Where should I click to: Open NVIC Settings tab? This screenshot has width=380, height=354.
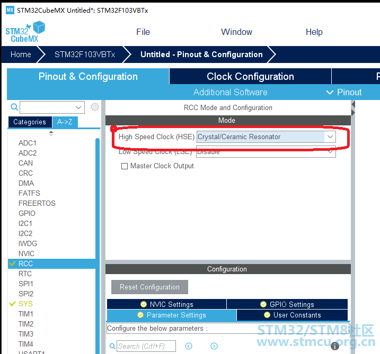pyautogui.click(x=167, y=304)
